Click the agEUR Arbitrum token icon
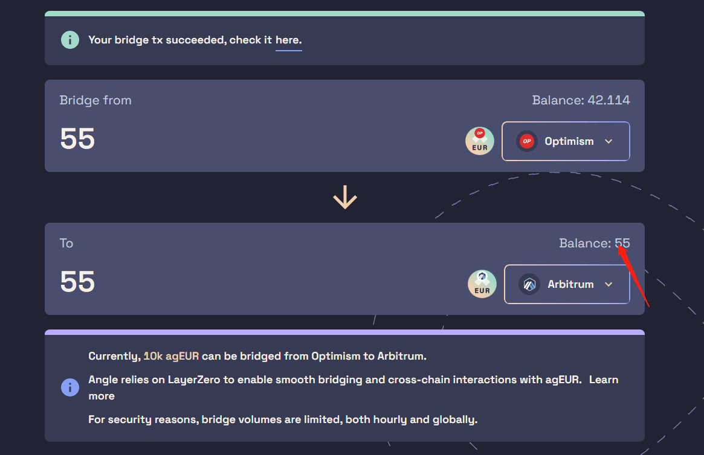This screenshot has width=704, height=455. coord(482,284)
